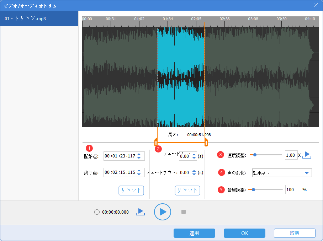Increase the fade-in duration with up arrow
Viewport: 323px width, 241px height.
pyautogui.click(x=194, y=154)
